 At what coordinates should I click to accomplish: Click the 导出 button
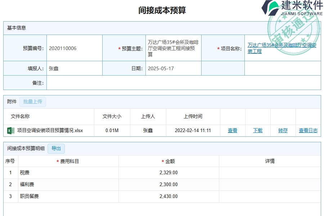pos(56,148)
